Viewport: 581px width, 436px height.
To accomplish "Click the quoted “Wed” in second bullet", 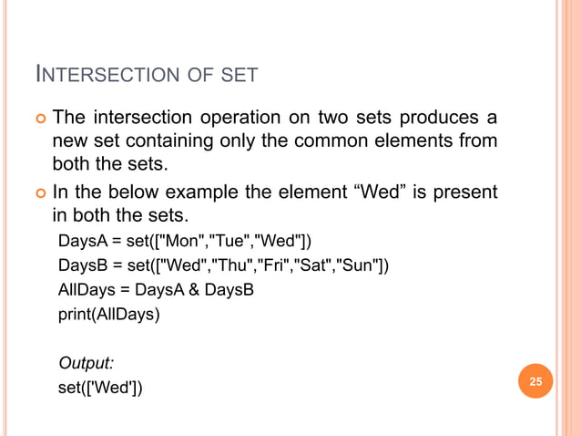I will click(x=380, y=192).
